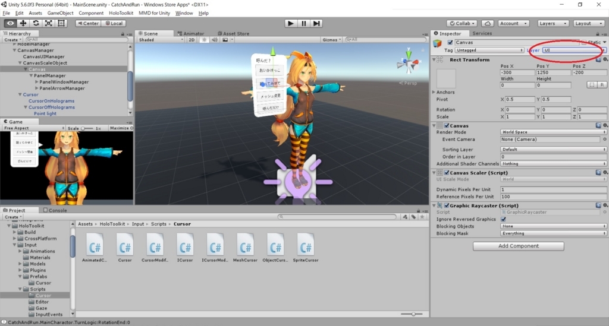
Task: Toggle 2D scene view mode
Action: [x=192, y=40]
